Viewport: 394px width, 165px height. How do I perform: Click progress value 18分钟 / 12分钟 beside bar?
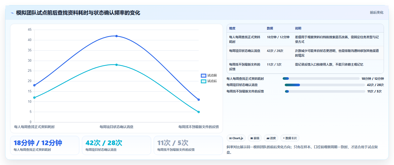click(373, 78)
